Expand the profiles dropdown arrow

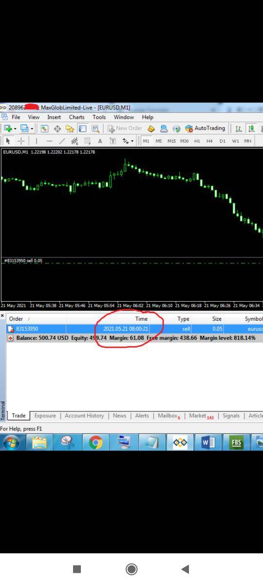(x=32, y=129)
